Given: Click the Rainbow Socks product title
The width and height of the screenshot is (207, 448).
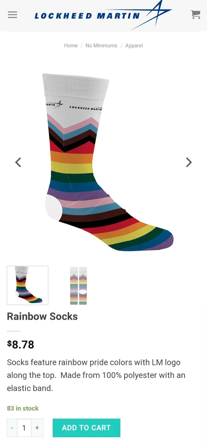Looking at the screenshot, I should (42, 316).
